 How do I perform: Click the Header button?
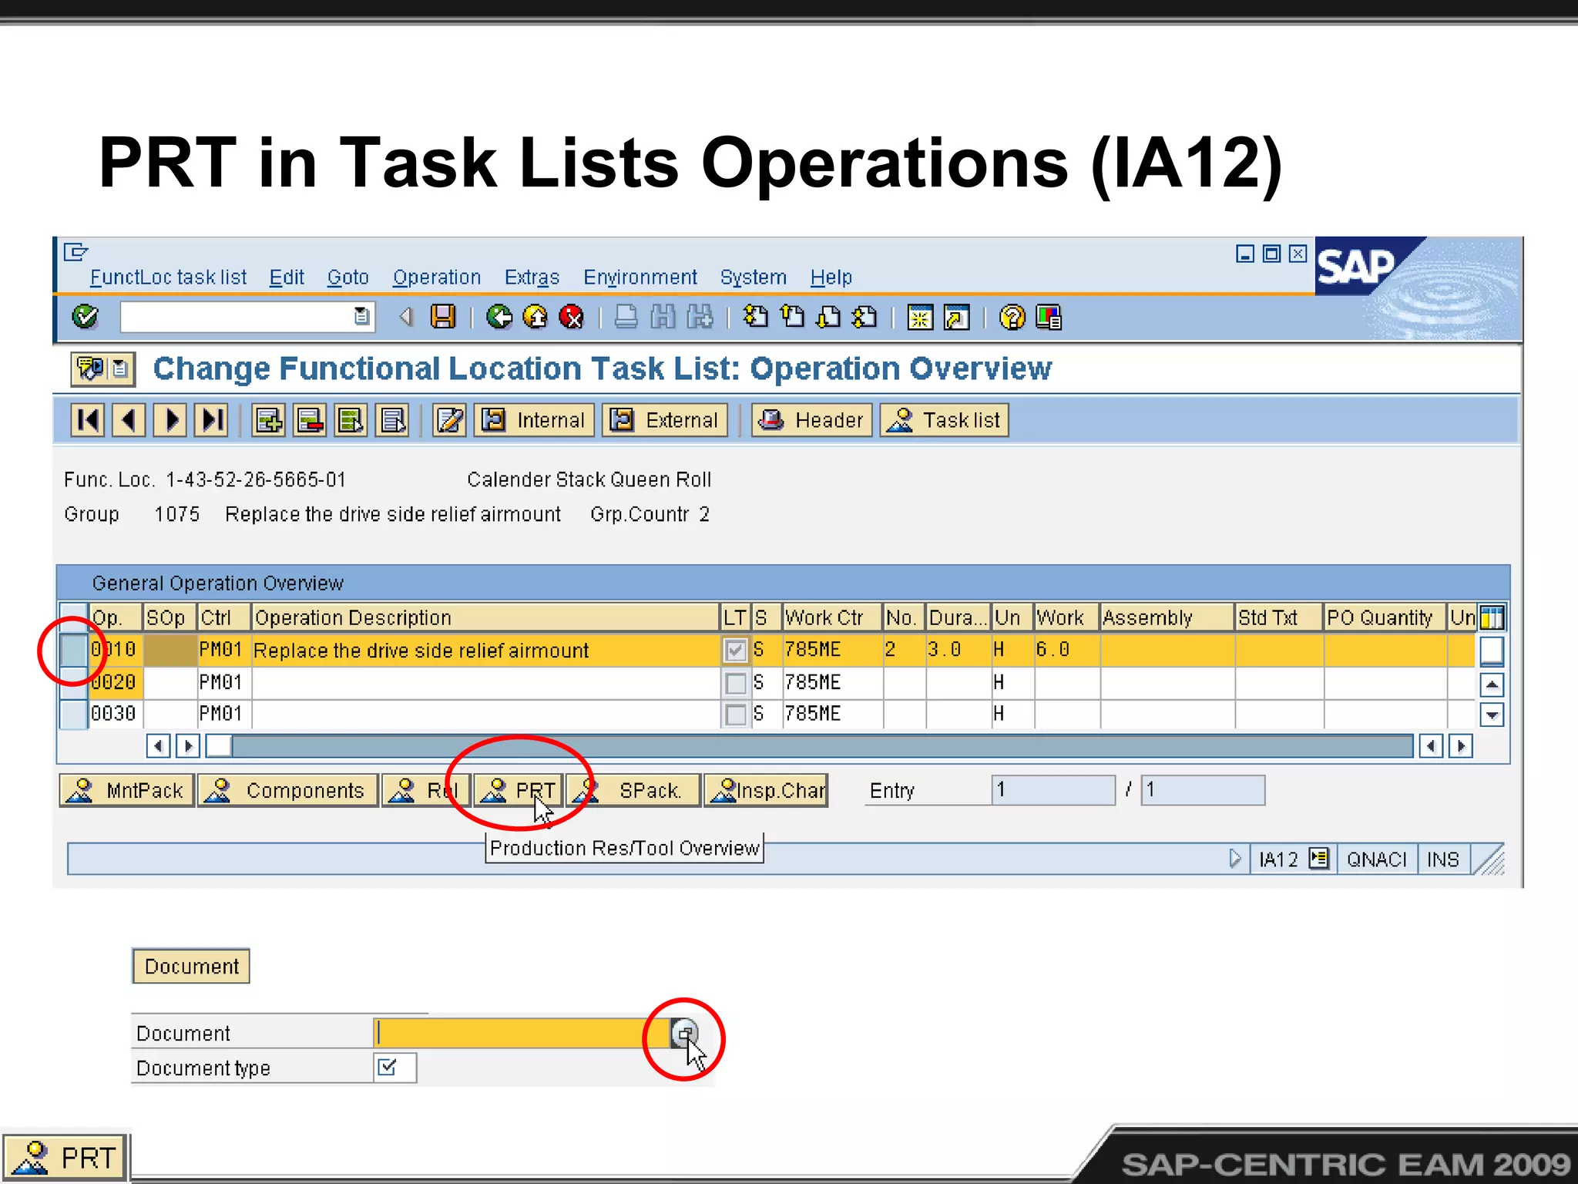pyautogui.click(x=811, y=420)
